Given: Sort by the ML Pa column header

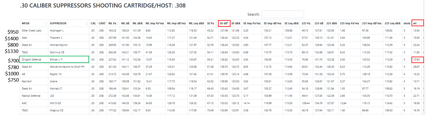Looking at the screenshot, I should coord(113,23).
